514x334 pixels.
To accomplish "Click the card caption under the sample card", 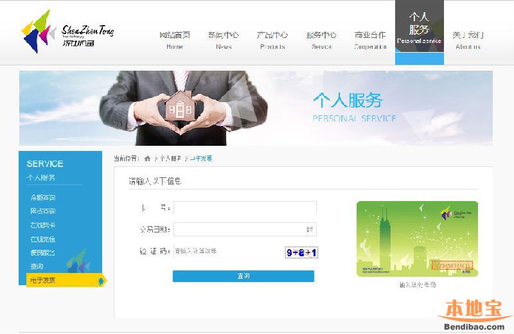I will (418, 285).
